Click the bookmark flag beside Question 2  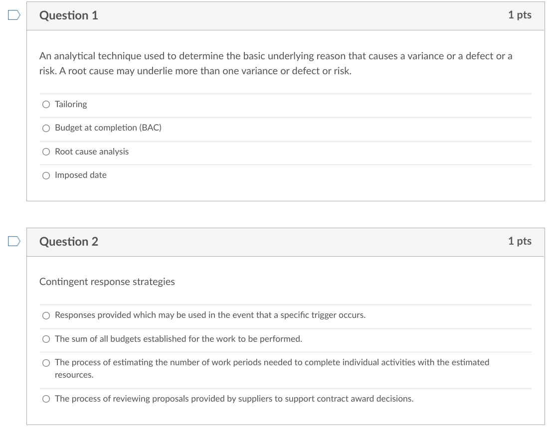click(13, 241)
